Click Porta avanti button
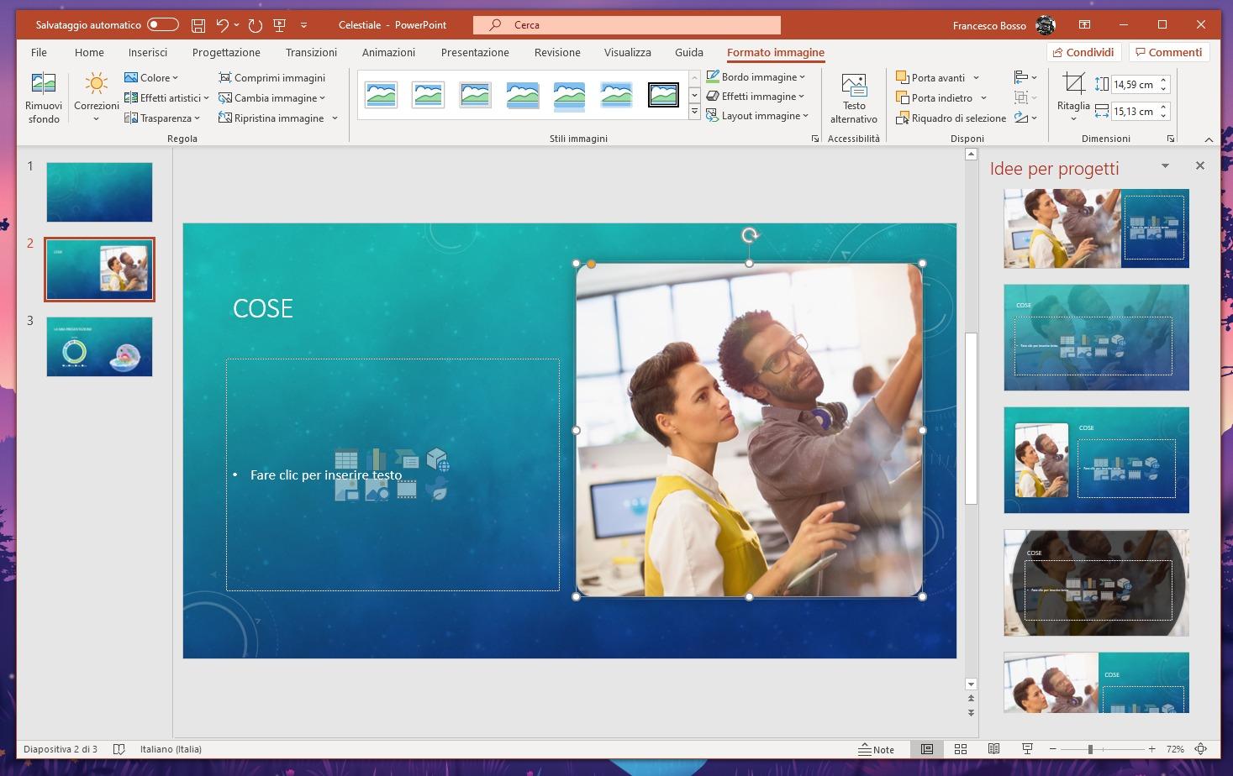This screenshot has width=1233, height=776. click(938, 77)
